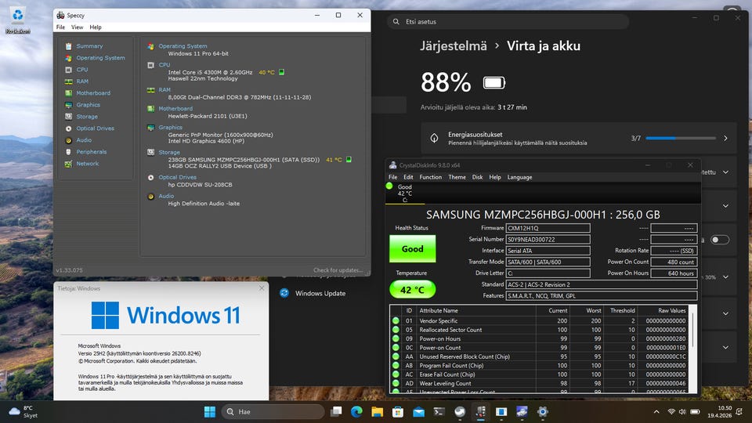Click the Power On Count value 480 count
This screenshot has height=423, width=752.
pyautogui.click(x=674, y=262)
